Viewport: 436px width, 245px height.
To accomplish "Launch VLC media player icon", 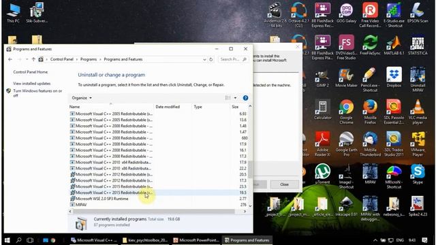I will coord(418,112).
